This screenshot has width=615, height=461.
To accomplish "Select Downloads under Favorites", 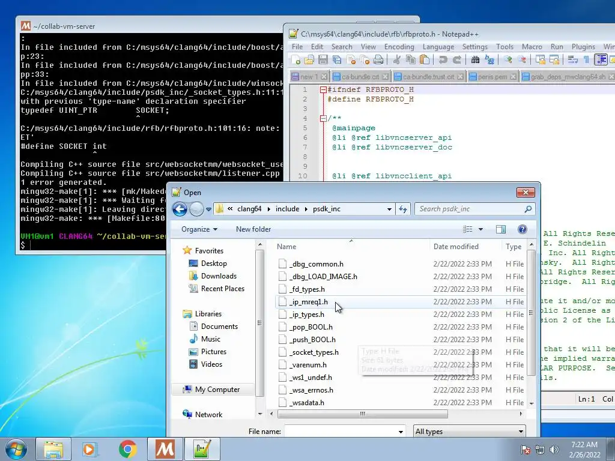I will (219, 276).
